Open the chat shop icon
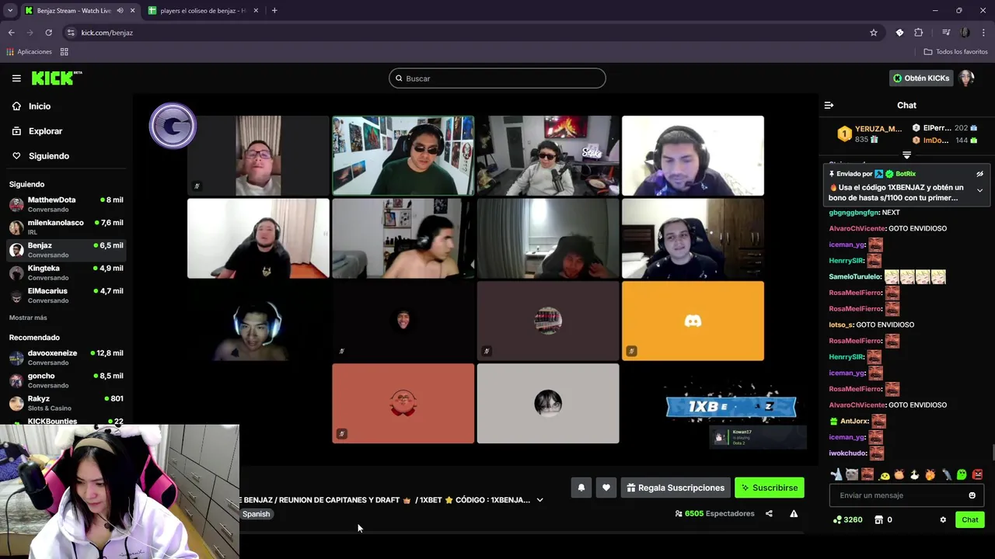This screenshot has height=559, width=995. click(878, 519)
